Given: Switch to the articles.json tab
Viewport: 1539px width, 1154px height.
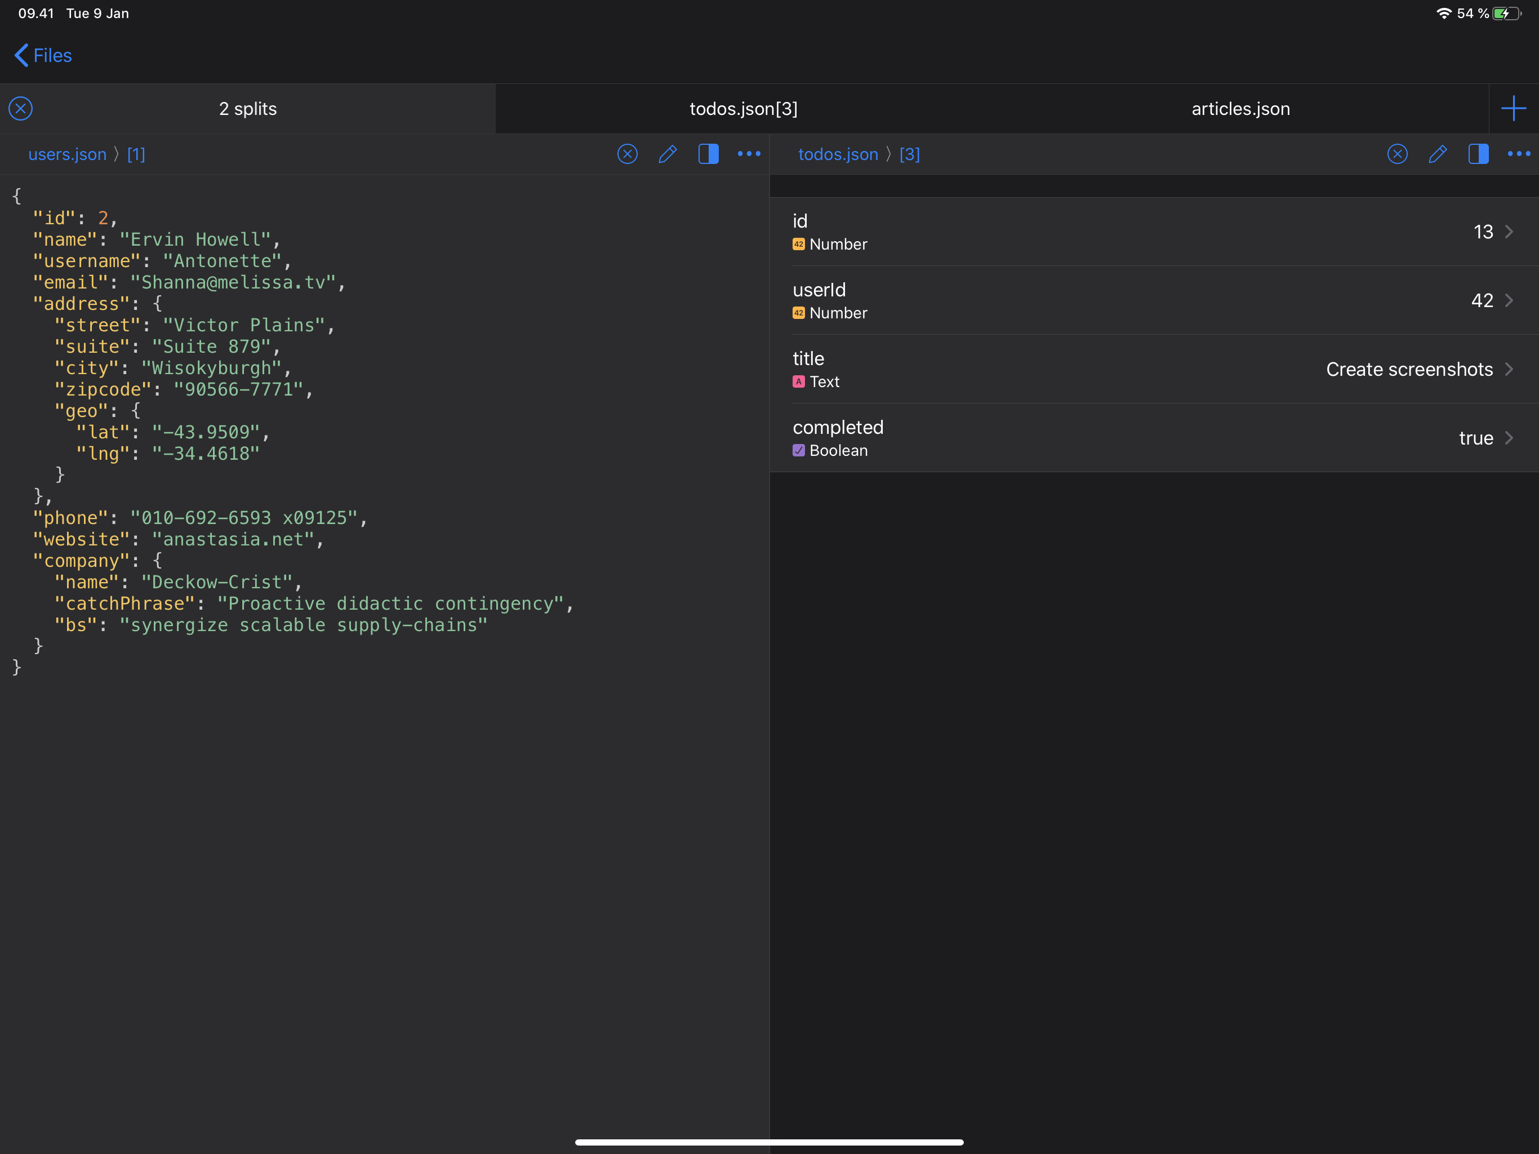Looking at the screenshot, I should [1240, 109].
